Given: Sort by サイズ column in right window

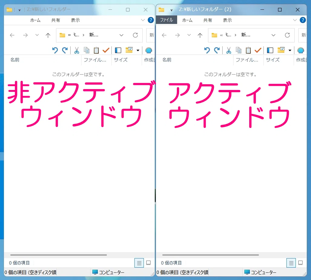Looking at the screenshot, I should click(x=279, y=60).
